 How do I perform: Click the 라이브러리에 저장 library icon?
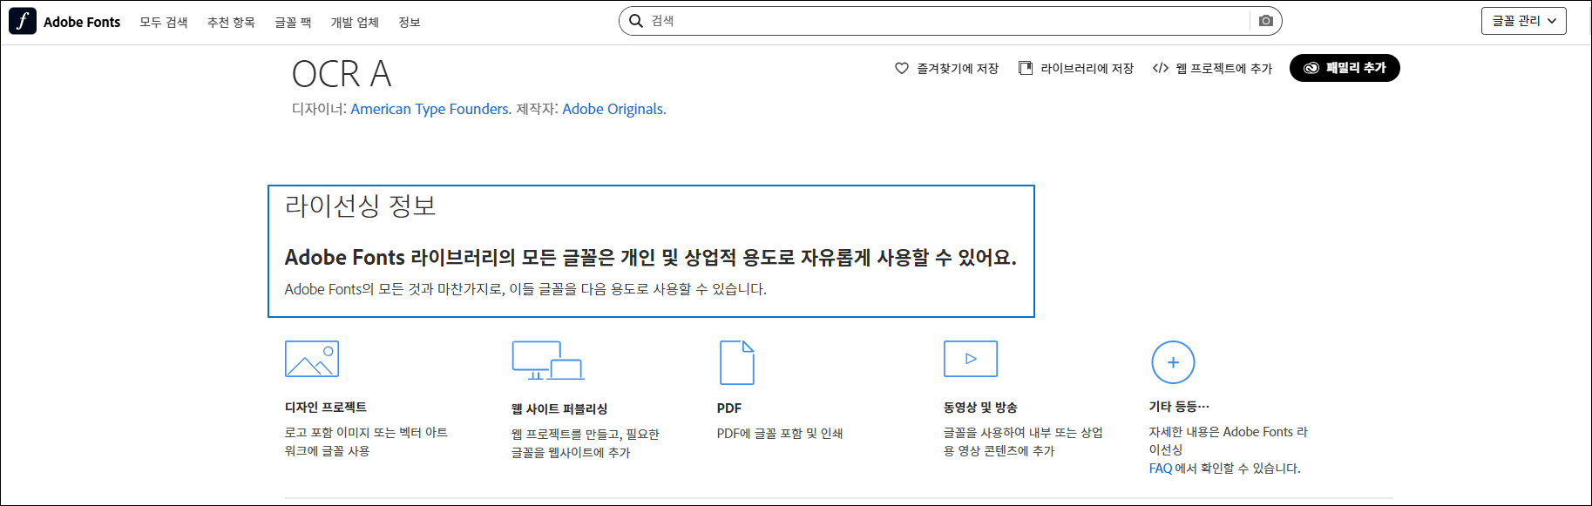[1026, 68]
